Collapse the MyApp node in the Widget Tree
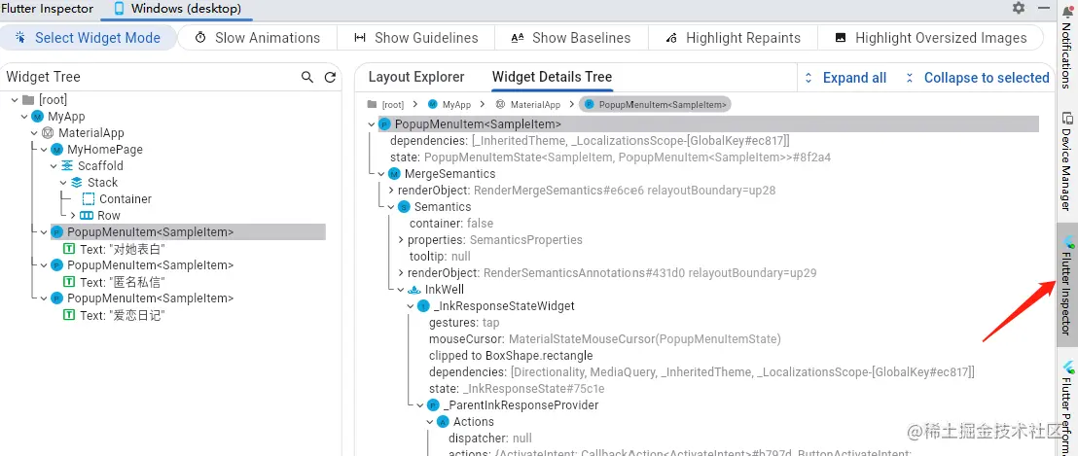 click(24, 117)
